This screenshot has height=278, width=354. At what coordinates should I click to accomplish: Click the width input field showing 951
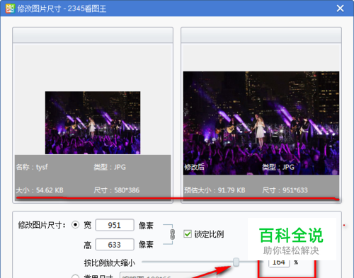pos(115,225)
